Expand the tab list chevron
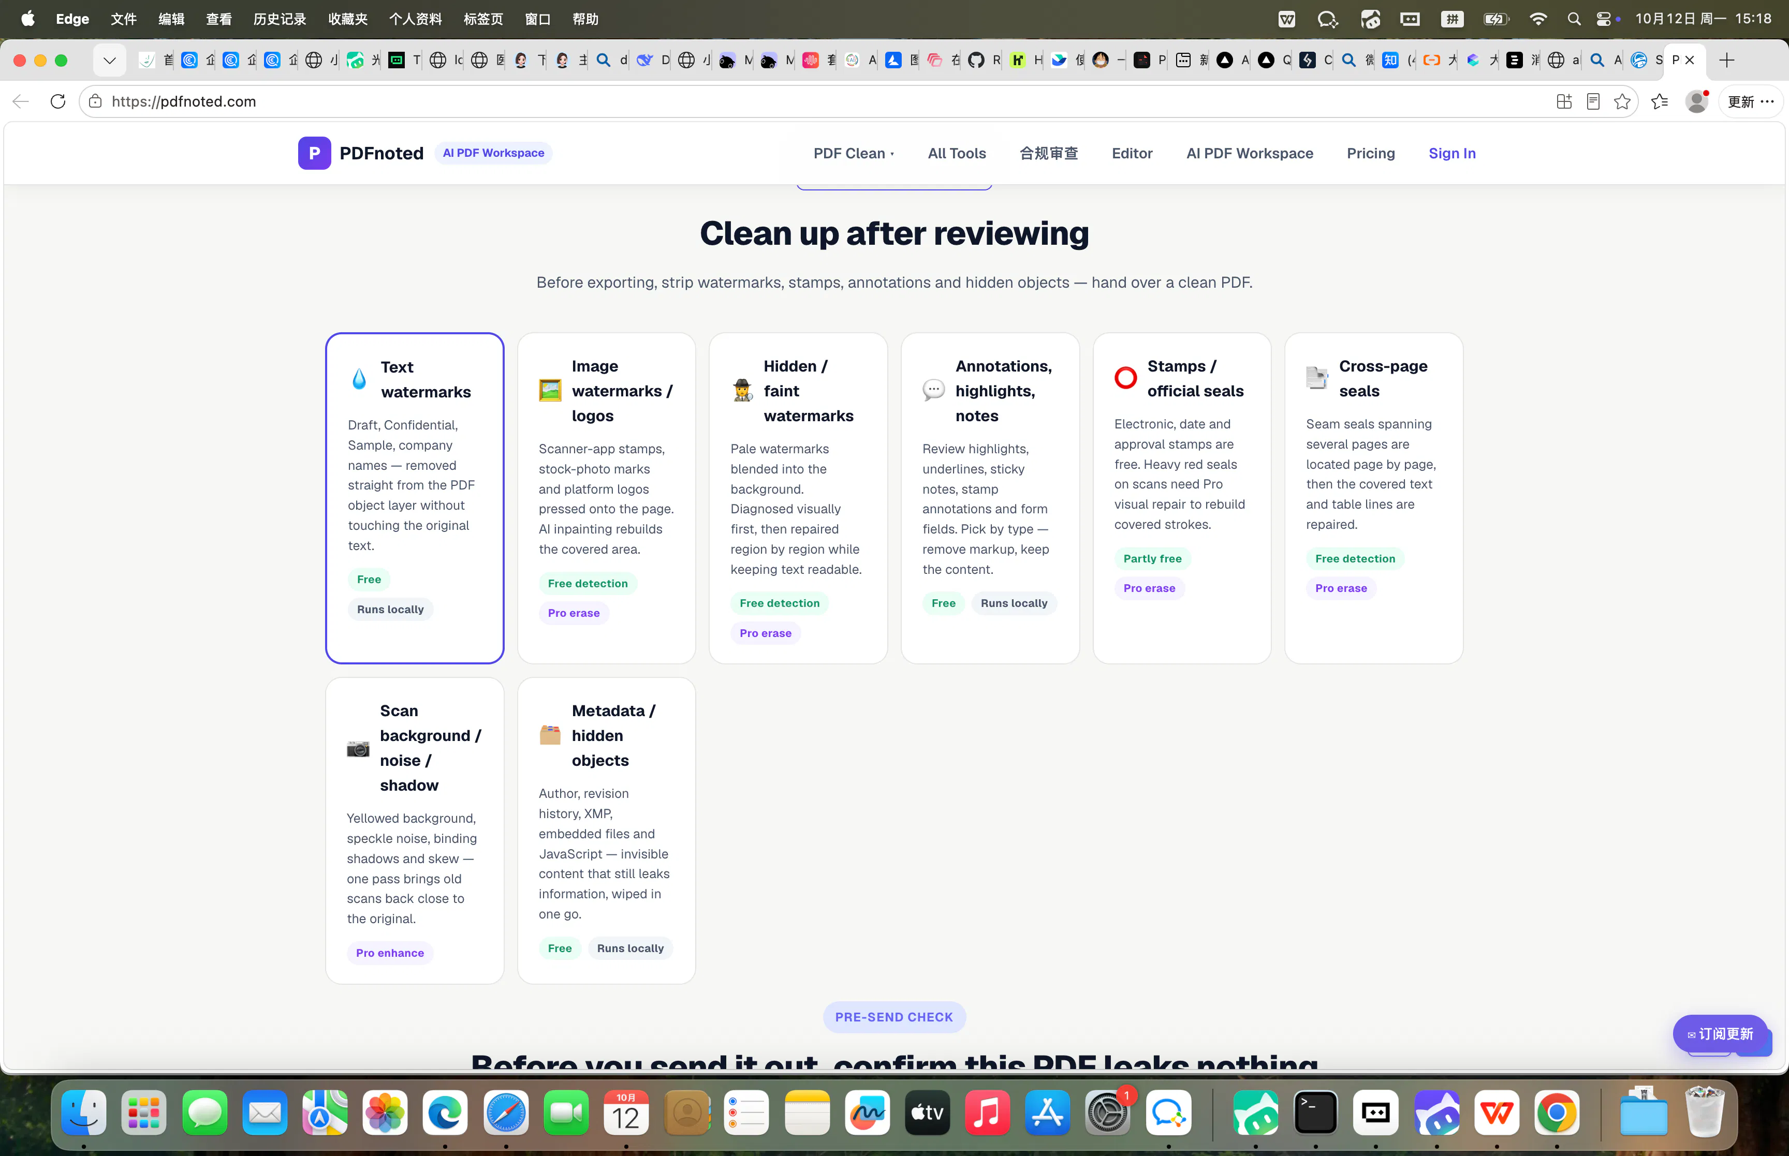The width and height of the screenshot is (1789, 1156). click(110, 60)
